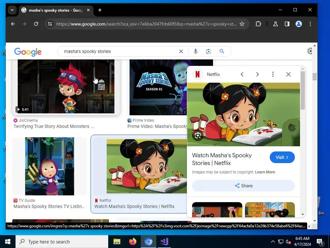Image resolution: width=330 pixels, height=248 pixels.
Task: Open Watch Masha's Spooky Stories | Netflix result title
Action: 134,206
